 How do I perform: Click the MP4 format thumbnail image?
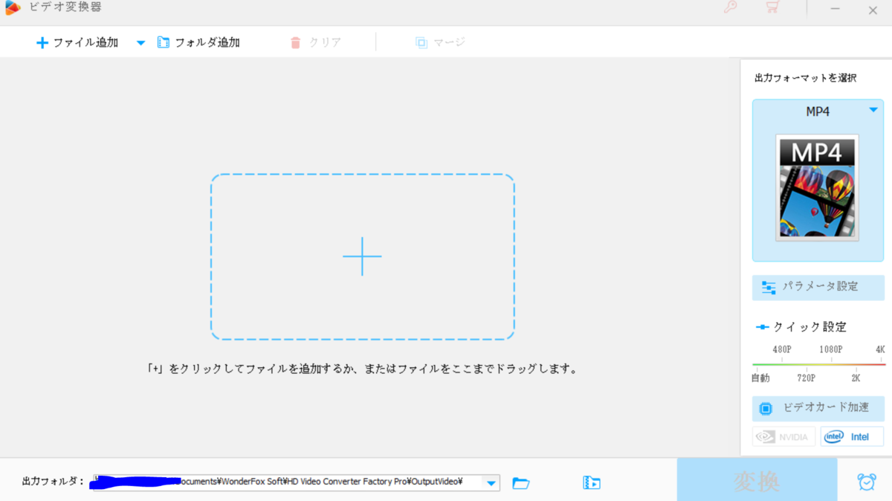tap(818, 187)
